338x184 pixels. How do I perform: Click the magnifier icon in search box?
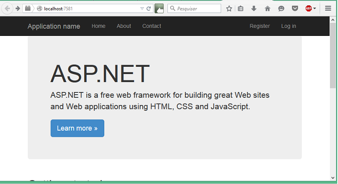(172, 9)
